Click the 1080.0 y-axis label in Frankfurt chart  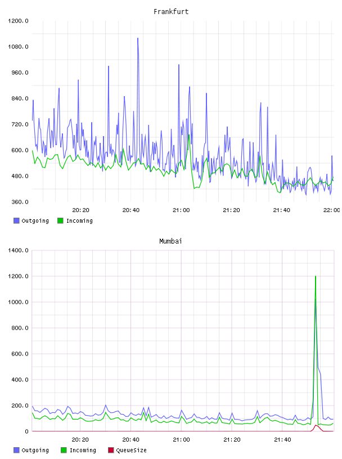(18, 47)
